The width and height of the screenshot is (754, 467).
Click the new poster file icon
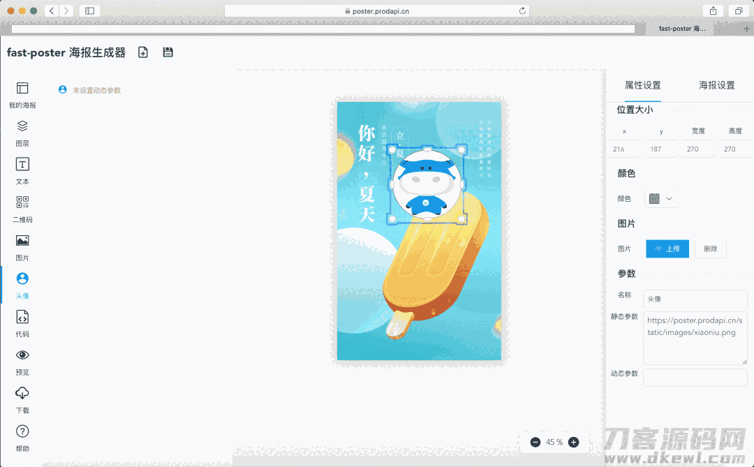(x=143, y=52)
